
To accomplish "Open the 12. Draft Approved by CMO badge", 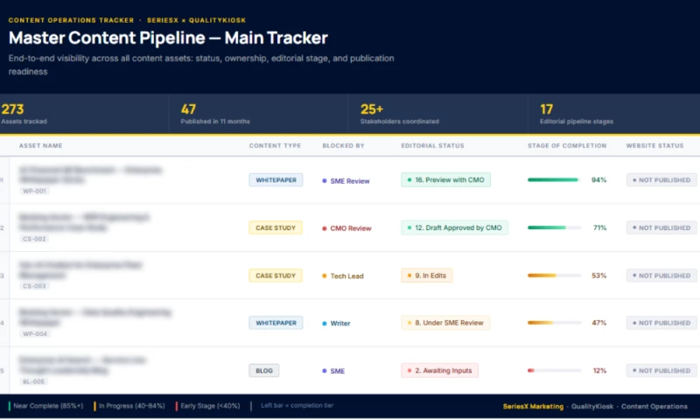I will [454, 227].
